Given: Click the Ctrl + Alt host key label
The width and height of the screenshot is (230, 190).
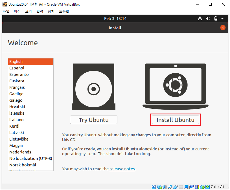Looking at the screenshot, I should (x=217, y=187).
